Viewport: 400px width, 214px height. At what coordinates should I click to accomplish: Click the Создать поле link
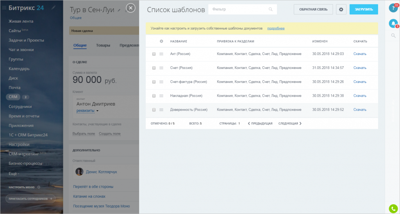click(x=110, y=134)
